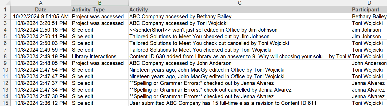Select the Library interactions cell
Viewport: 387px width, 106px height.
click(100, 56)
